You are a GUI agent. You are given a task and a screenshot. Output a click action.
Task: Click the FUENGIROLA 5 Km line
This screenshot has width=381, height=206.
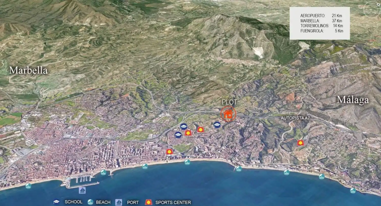pos(322,31)
